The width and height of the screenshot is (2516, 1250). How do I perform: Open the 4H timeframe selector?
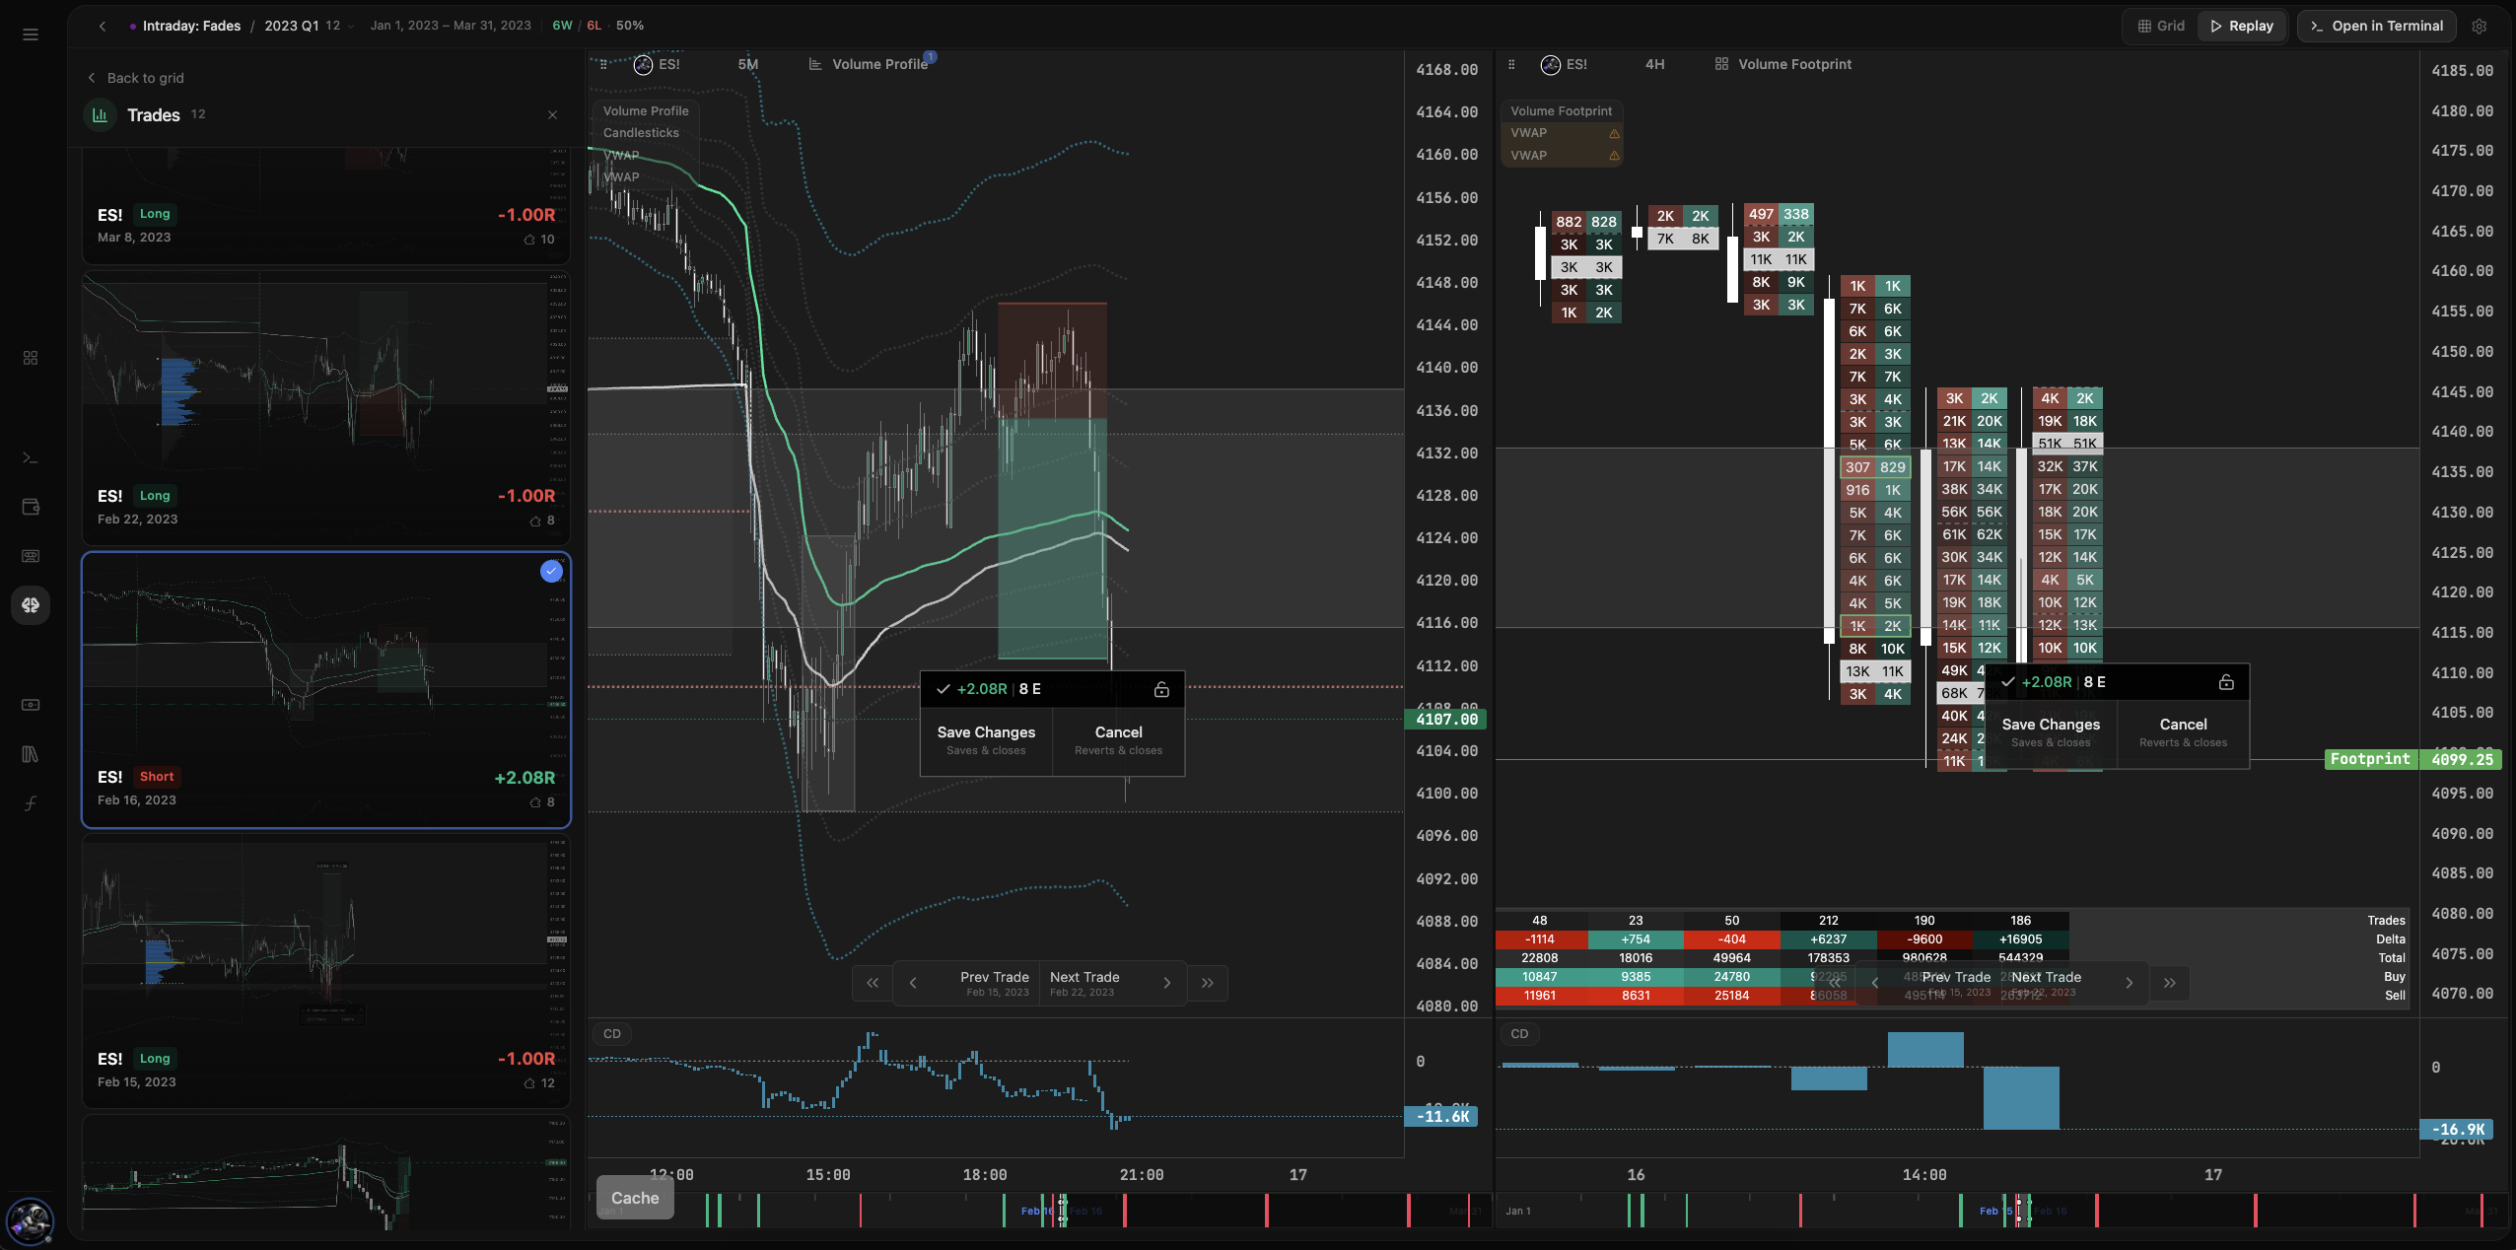tap(1655, 64)
